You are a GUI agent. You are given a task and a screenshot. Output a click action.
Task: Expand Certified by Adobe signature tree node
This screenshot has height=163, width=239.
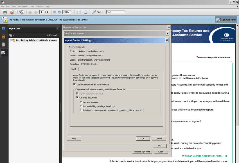click(x=11, y=40)
